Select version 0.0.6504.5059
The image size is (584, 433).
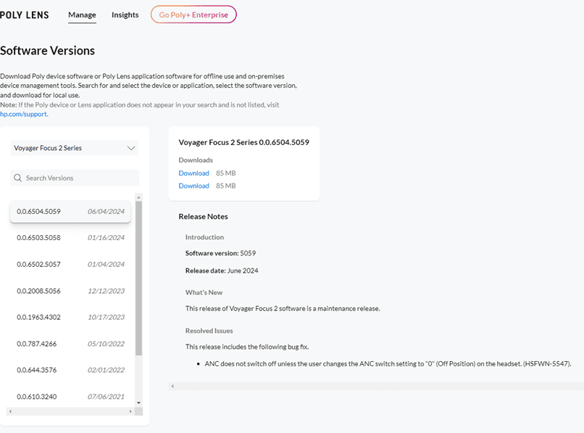tap(70, 212)
